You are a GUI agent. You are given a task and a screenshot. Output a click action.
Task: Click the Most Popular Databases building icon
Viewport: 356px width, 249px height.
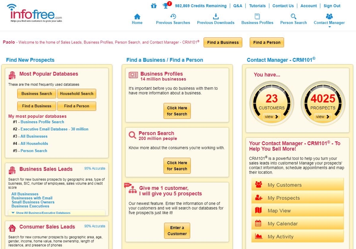(12, 75)
